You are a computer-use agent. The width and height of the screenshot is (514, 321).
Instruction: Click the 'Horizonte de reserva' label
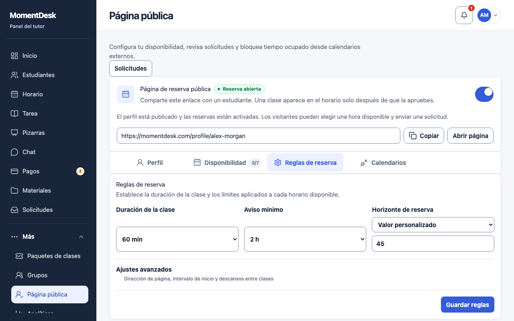(402, 209)
